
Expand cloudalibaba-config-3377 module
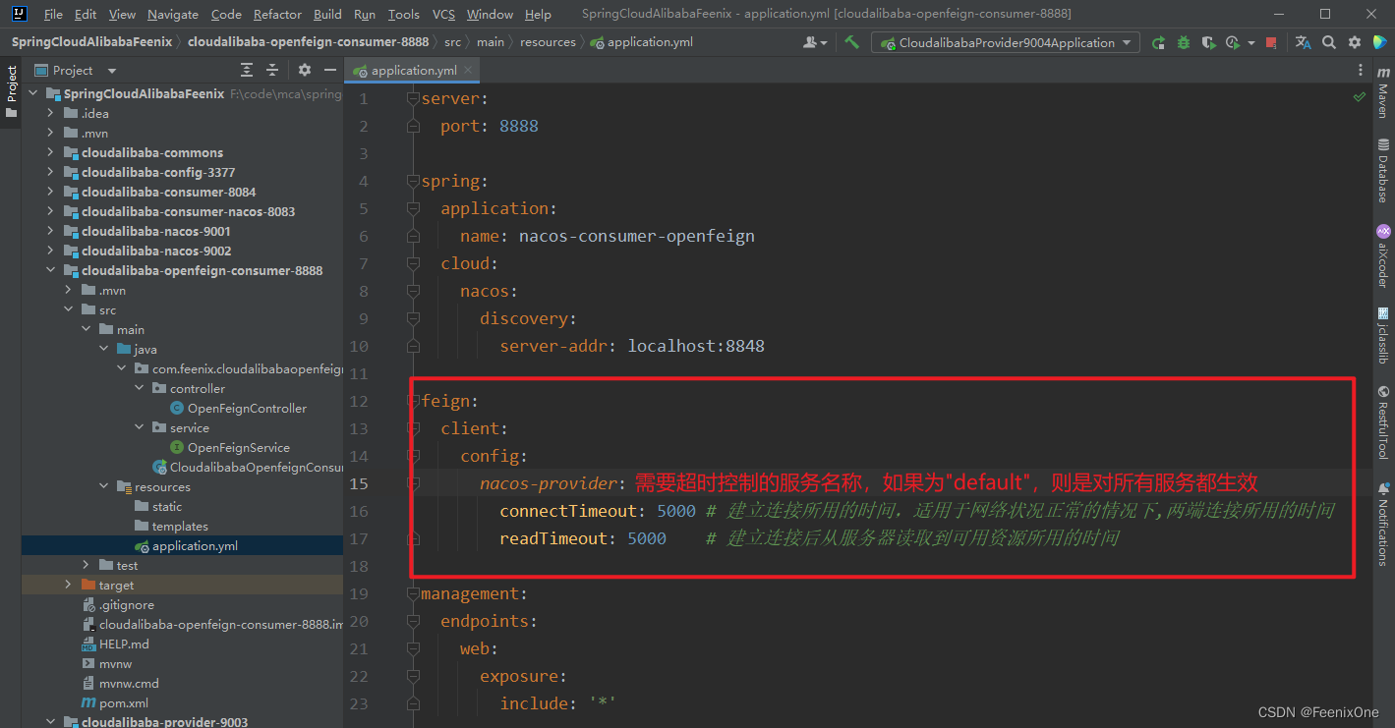(51, 172)
